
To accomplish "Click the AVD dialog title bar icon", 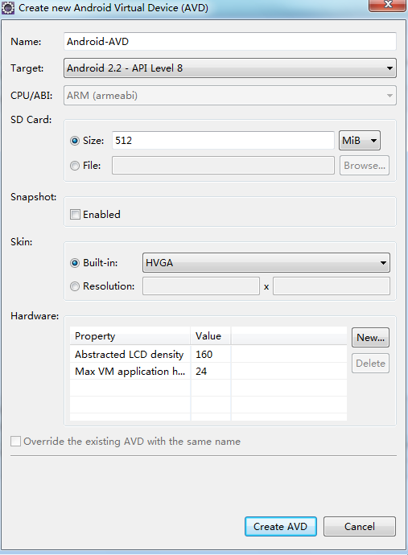I will click(8, 8).
